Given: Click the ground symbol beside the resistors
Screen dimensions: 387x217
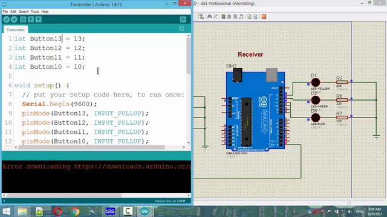Looking at the screenshot, I should pyautogui.click(x=376, y=137).
